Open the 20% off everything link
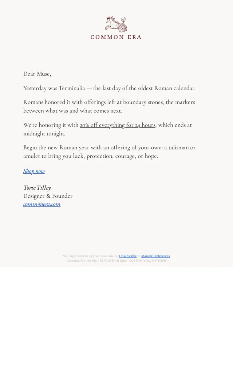 [x=118, y=125]
